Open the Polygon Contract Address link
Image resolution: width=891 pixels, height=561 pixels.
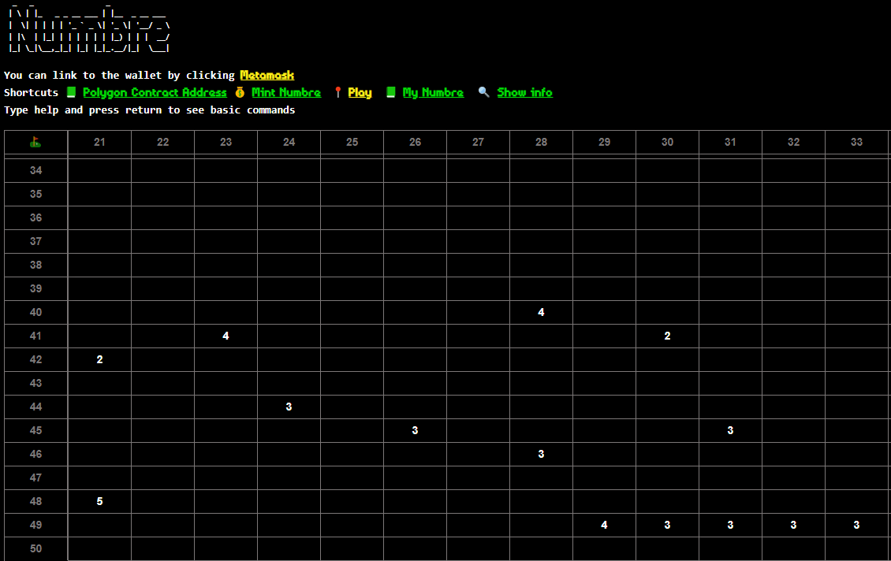[x=155, y=92]
